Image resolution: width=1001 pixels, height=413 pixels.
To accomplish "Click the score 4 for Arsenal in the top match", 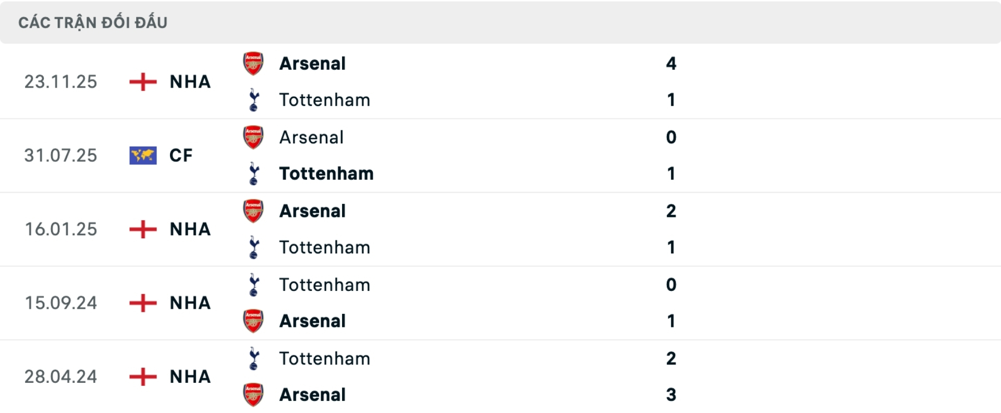I will (x=673, y=64).
